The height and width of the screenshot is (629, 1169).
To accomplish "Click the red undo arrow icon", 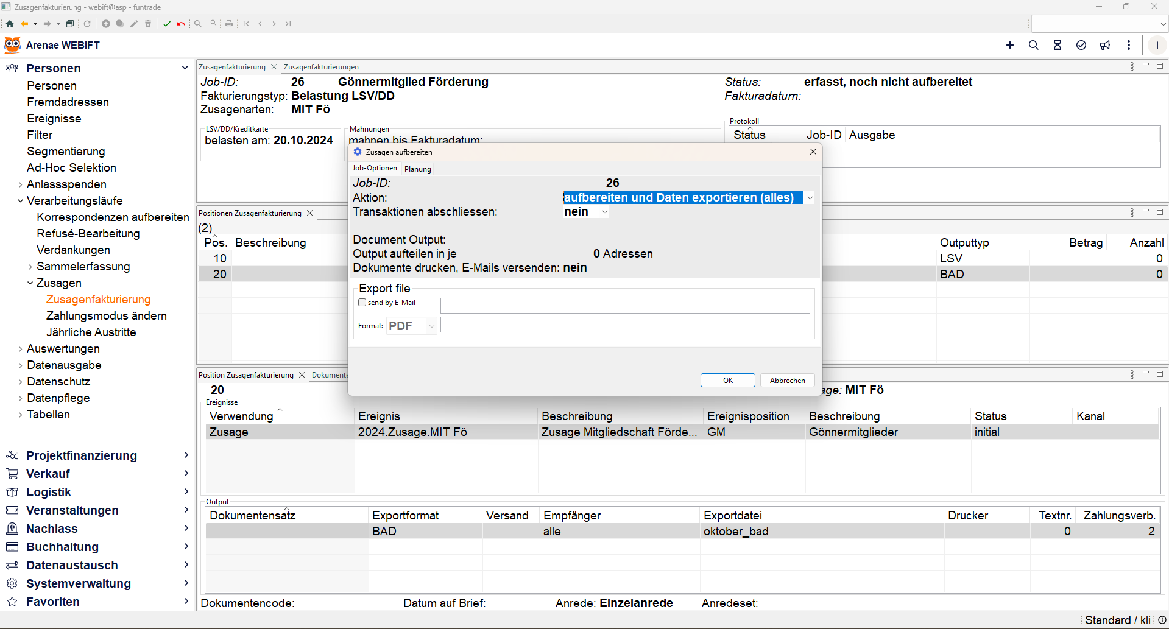I will tap(180, 24).
